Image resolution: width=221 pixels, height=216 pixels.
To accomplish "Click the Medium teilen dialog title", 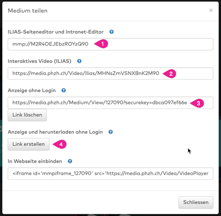I will pos(28,11).
